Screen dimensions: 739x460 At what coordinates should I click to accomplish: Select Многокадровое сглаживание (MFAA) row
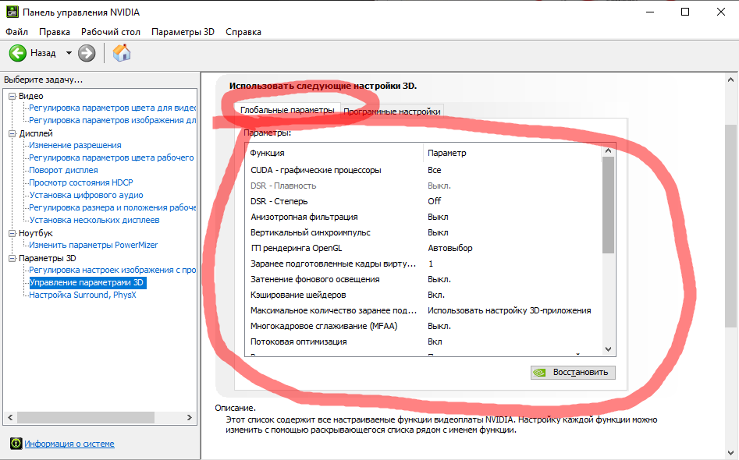[x=423, y=326]
